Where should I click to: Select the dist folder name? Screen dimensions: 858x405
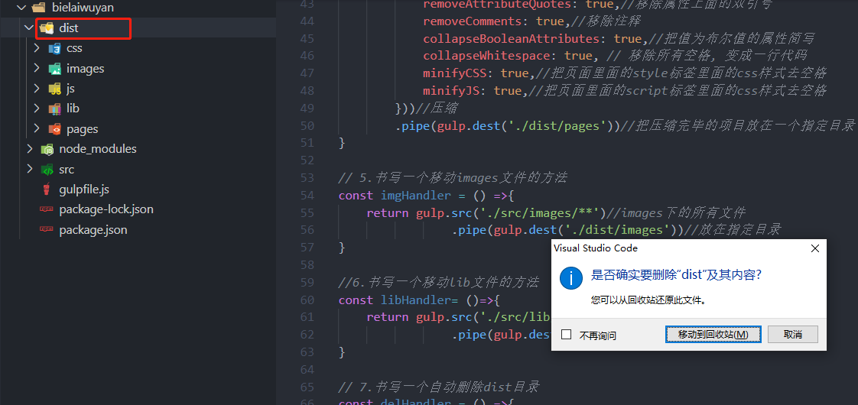point(69,28)
